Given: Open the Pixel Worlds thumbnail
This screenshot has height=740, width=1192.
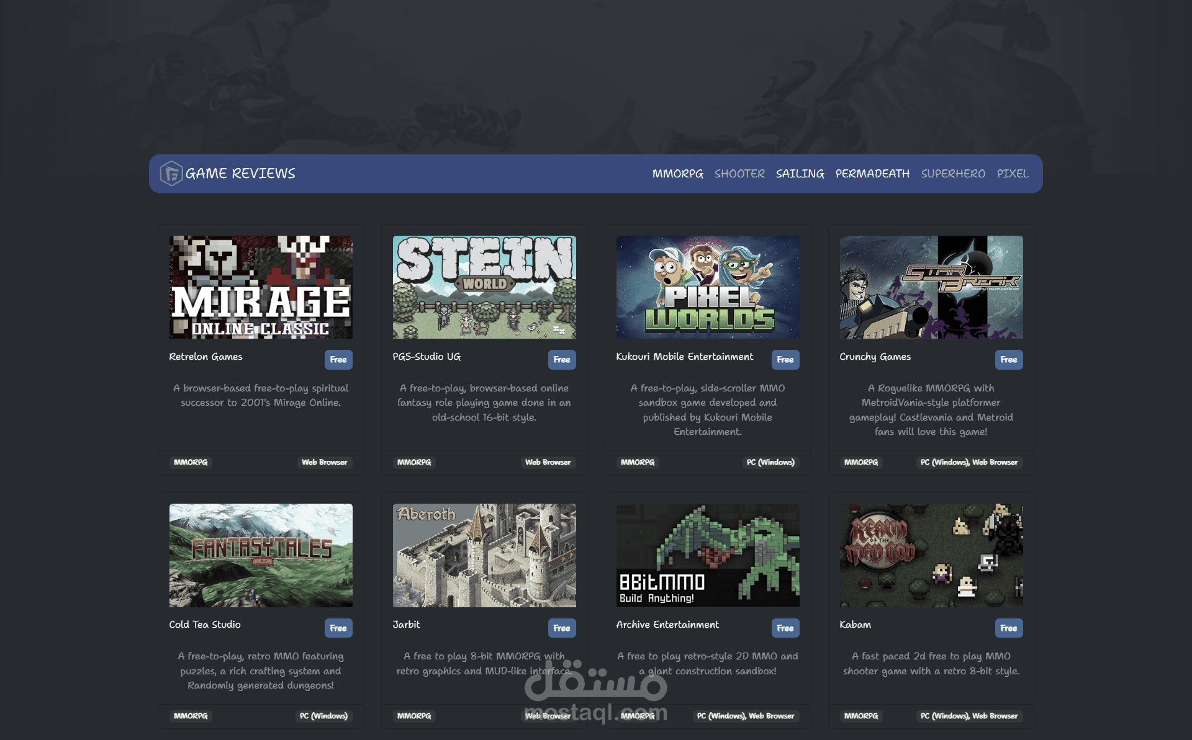Looking at the screenshot, I should (x=708, y=287).
